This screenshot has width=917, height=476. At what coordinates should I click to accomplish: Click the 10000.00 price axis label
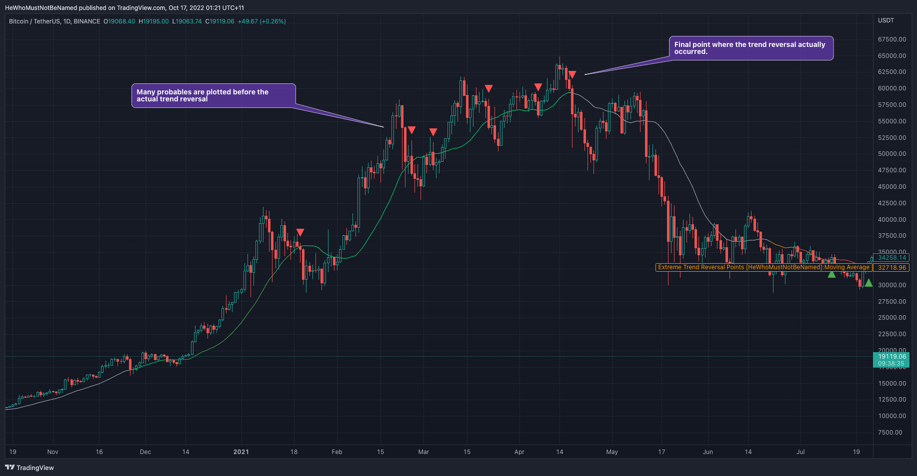click(892, 416)
